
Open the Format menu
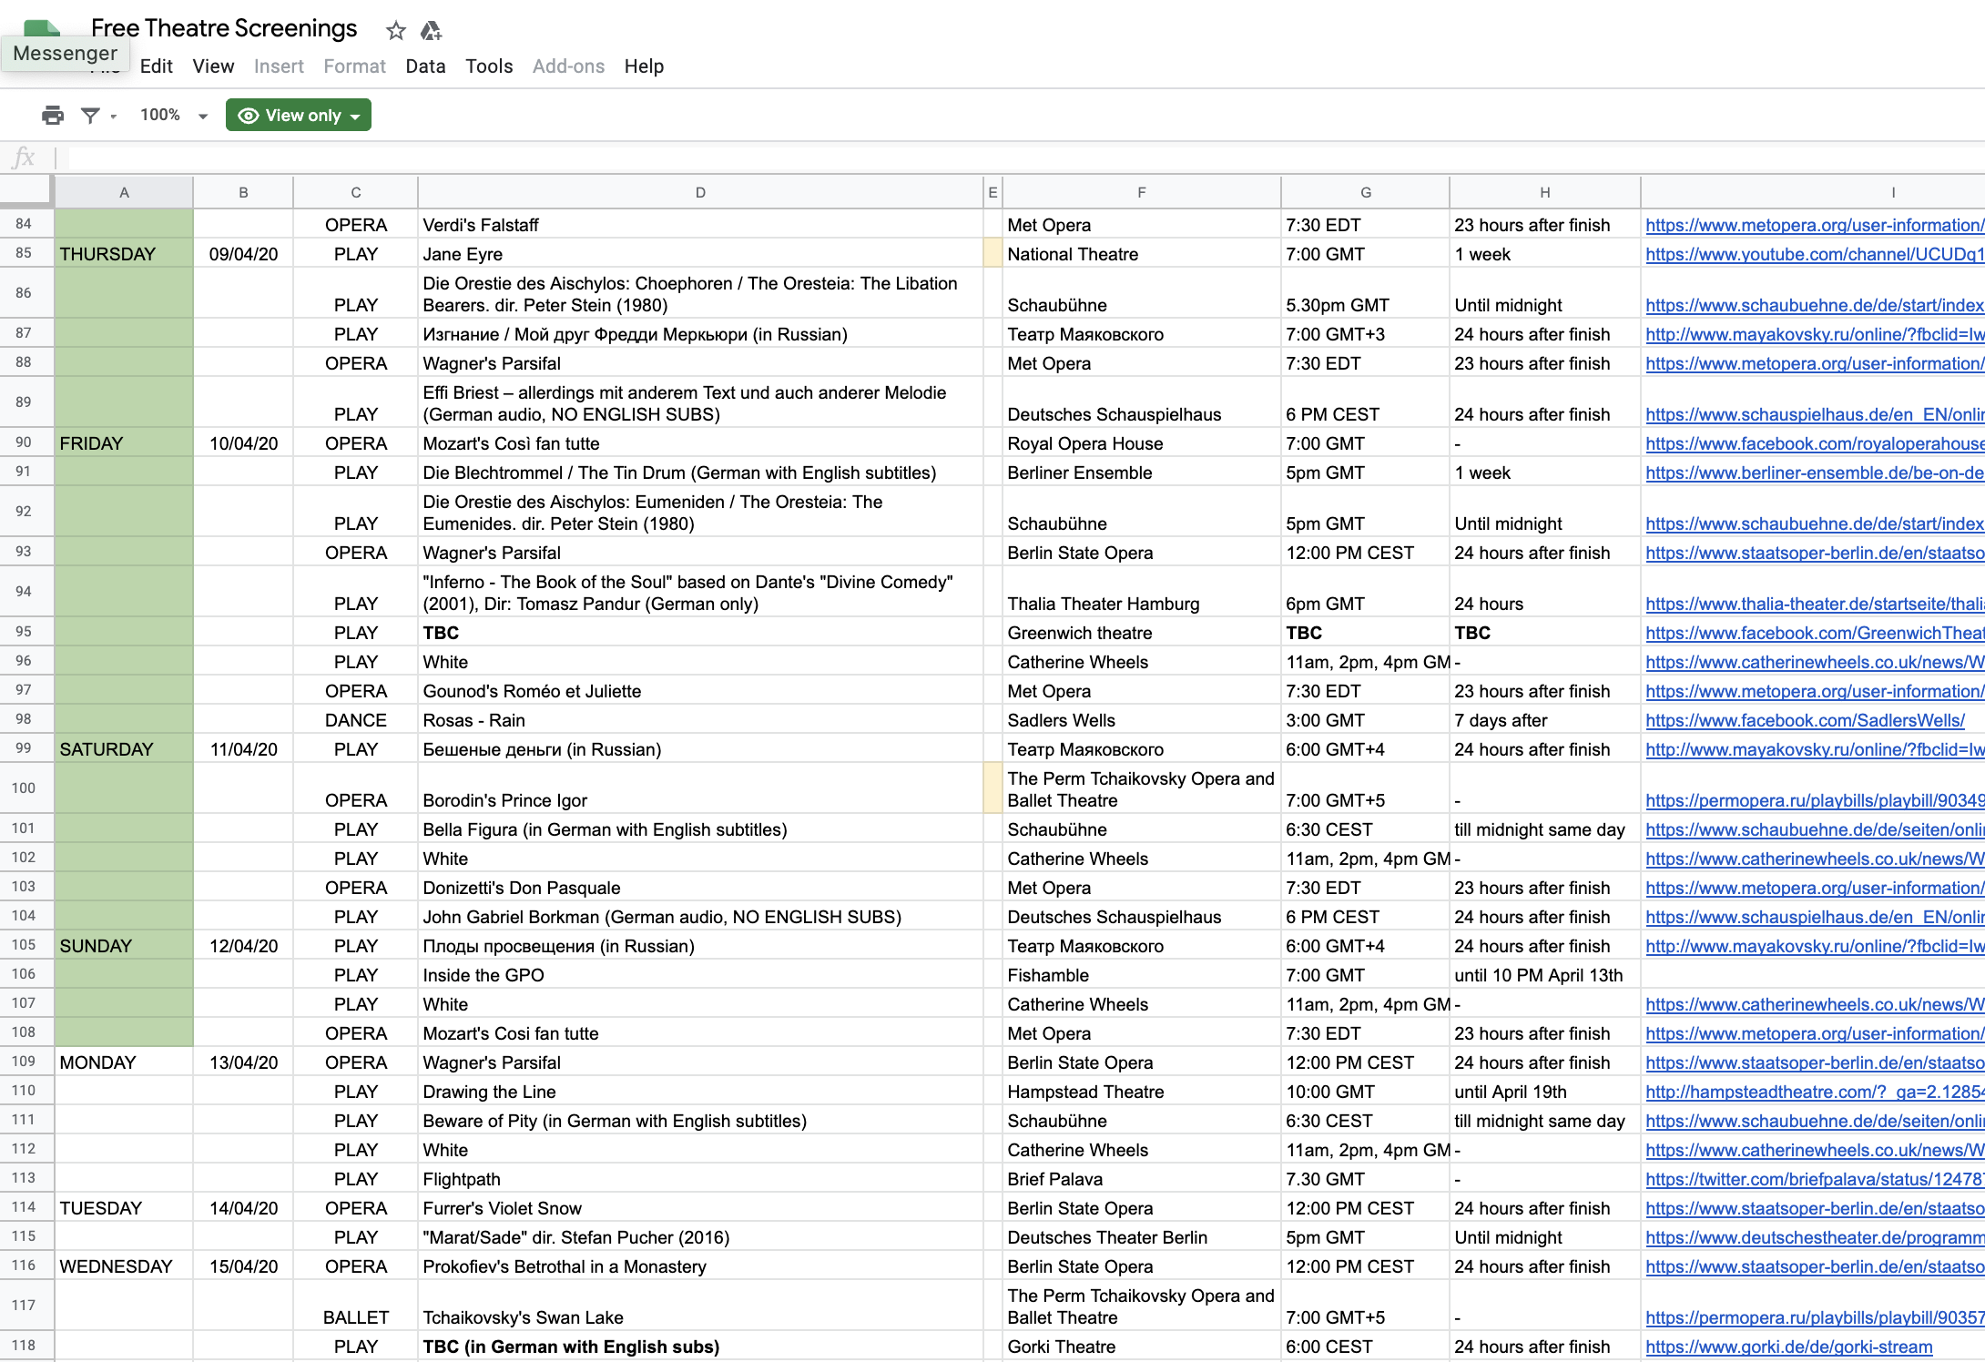[x=354, y=66]
